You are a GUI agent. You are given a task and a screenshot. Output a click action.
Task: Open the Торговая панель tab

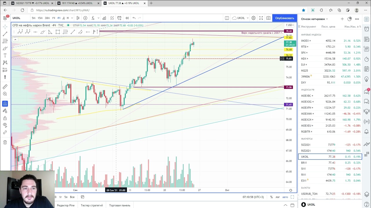120,205
